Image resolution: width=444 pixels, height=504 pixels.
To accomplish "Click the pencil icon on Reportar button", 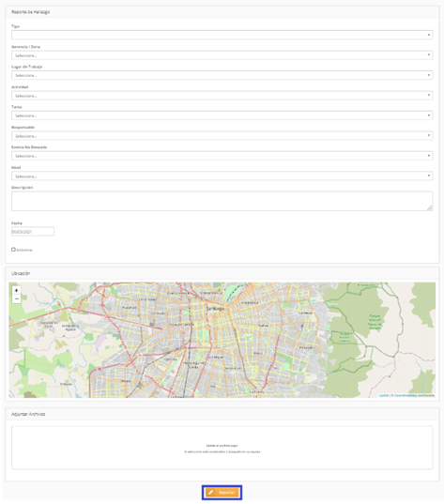I will [211, 493].
